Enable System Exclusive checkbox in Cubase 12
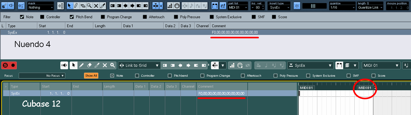Image resolution: width=411 pixels, height=115 pixels. click(x=308, y=75)
